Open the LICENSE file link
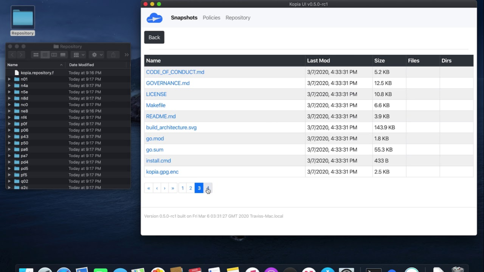Viewport: 484px width, 272px height. [156, 94]
